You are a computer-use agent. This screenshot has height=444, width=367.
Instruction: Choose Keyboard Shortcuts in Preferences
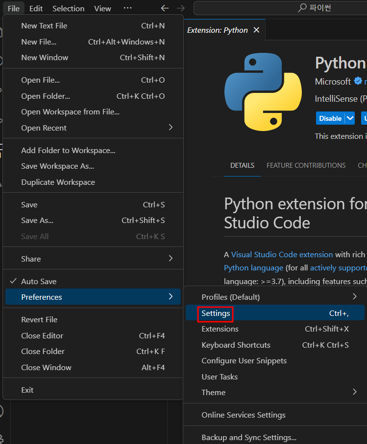(236, 345)
